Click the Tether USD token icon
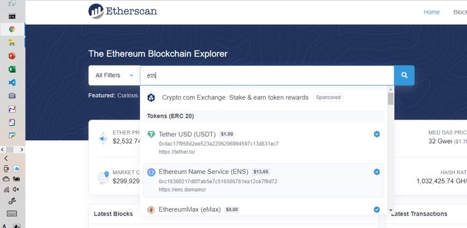The image size is (467, 228). (151, 134)
